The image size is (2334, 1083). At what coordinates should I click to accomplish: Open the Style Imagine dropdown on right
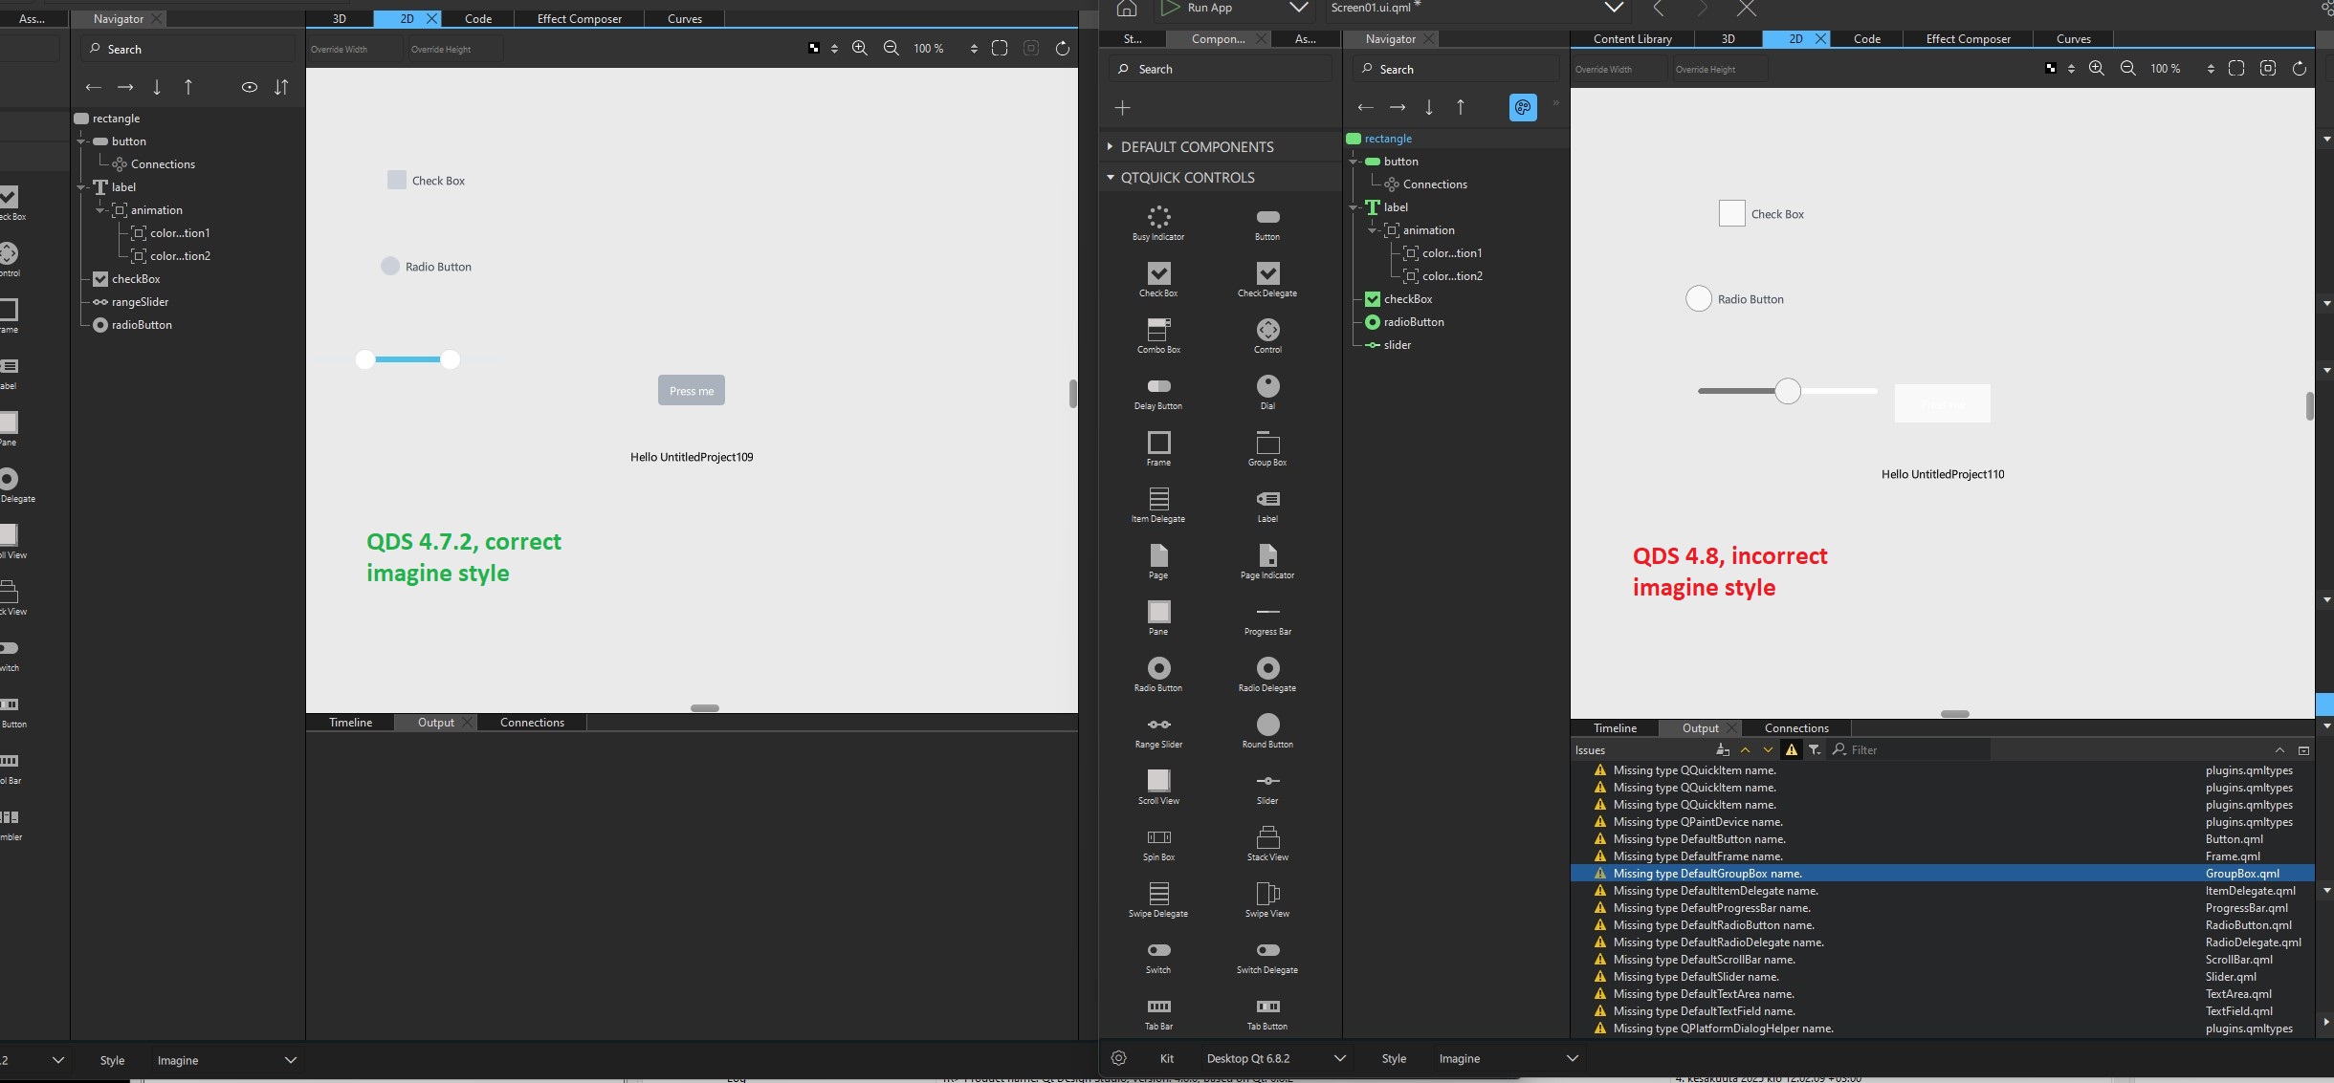(x=1507, y=1058)
